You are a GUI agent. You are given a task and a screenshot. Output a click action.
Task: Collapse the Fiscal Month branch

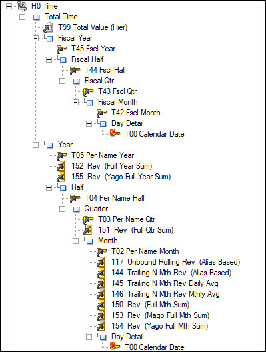[75, 103]
